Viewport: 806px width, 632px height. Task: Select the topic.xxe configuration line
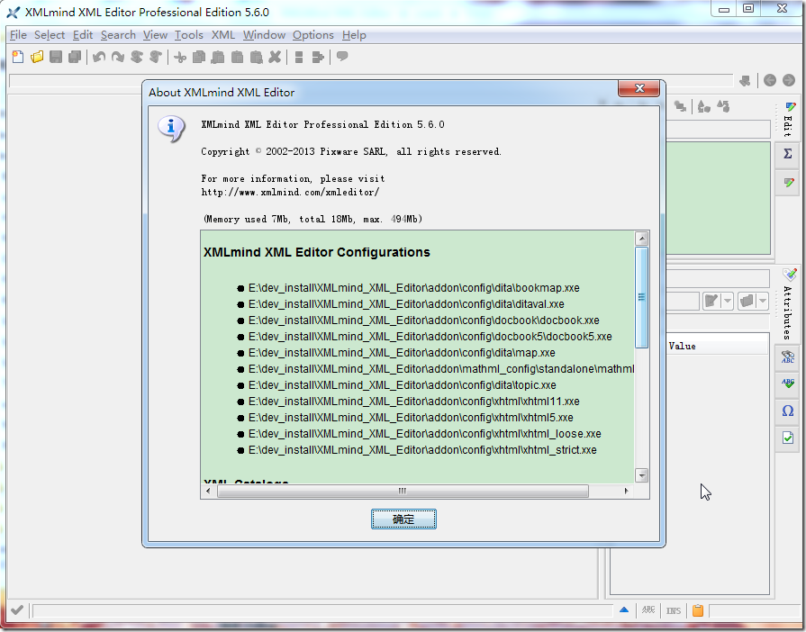(402, 385)
